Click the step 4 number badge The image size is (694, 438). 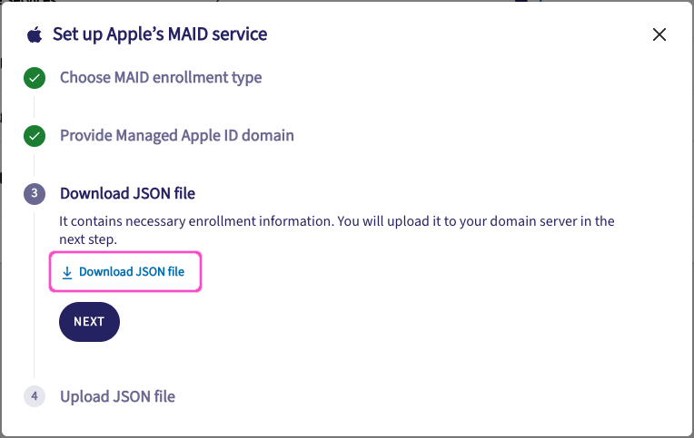[x=35, y=397]
